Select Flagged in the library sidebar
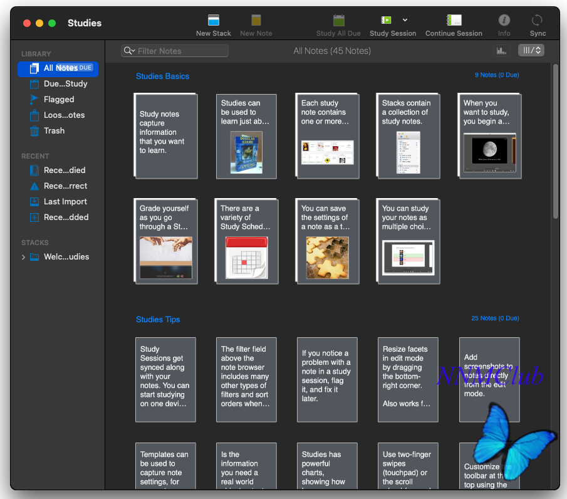The width and height of the screenshot is (567, 499). tap(58, 100)
